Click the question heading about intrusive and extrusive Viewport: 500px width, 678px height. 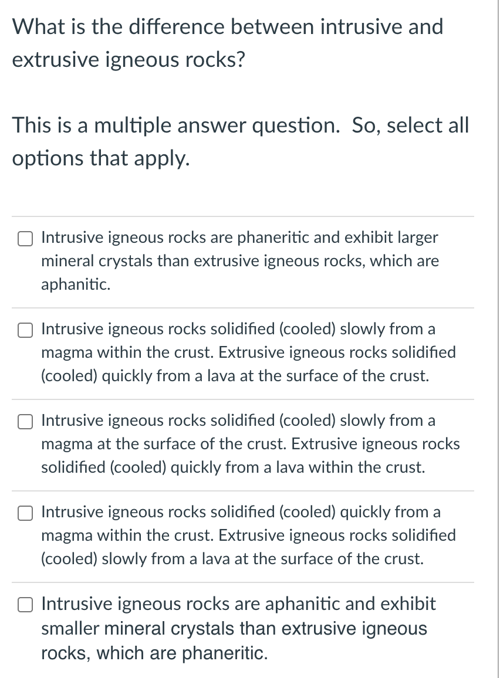click(228, 43)
